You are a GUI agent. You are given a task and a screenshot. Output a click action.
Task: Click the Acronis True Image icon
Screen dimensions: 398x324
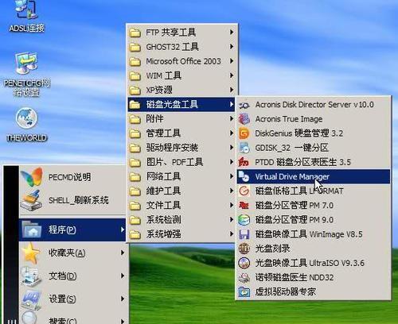(x=244, y=119)
